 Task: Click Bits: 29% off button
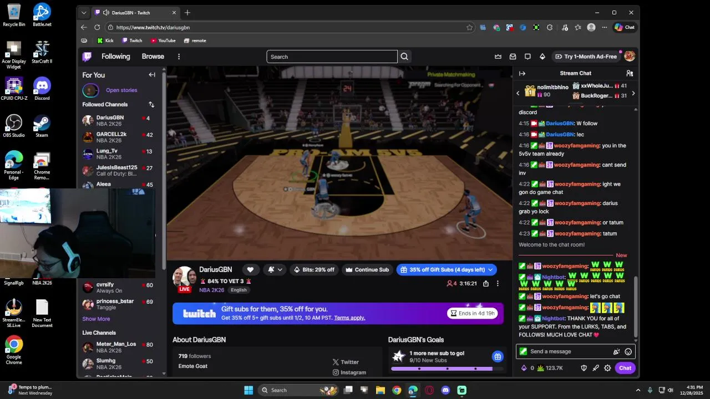314,270
